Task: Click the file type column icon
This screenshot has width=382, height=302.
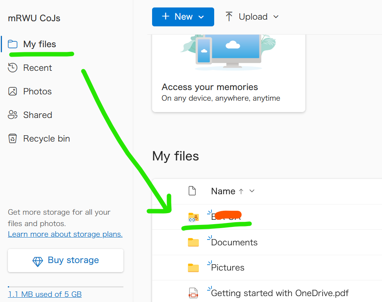Action: point(192,191)
